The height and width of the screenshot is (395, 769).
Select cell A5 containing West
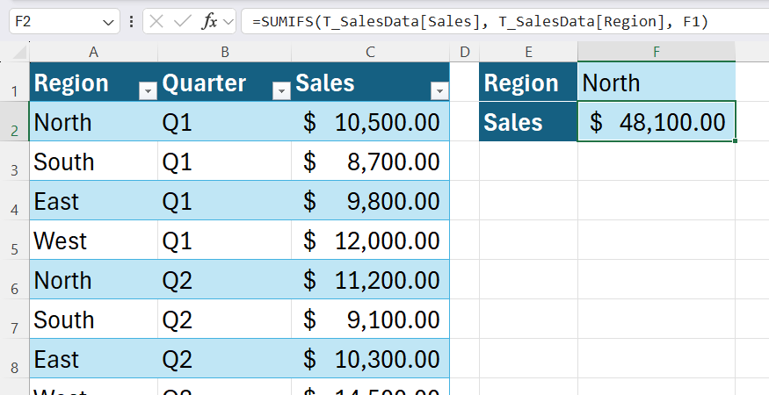coord(94,241)
